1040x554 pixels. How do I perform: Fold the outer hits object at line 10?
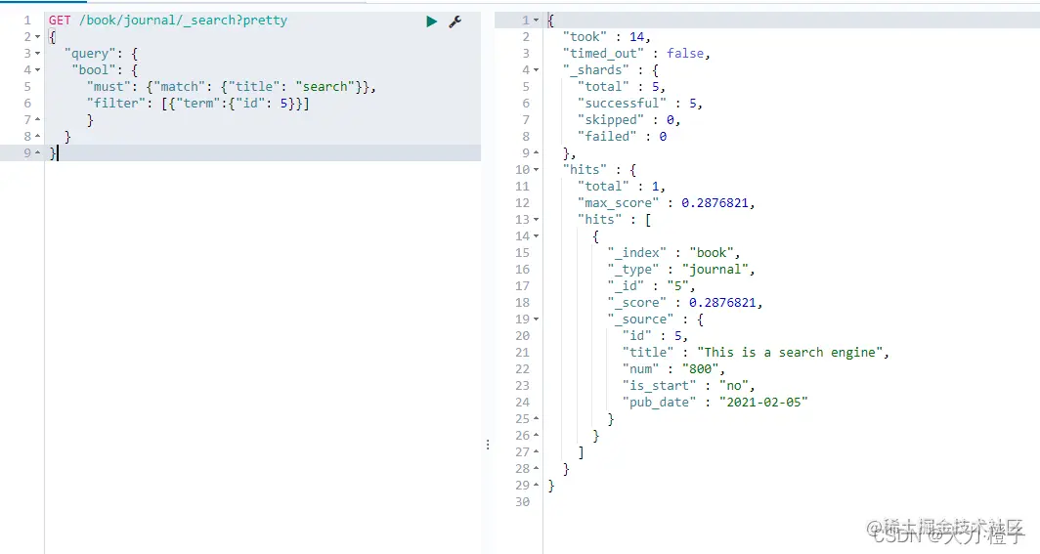click(x=536, y=170)
